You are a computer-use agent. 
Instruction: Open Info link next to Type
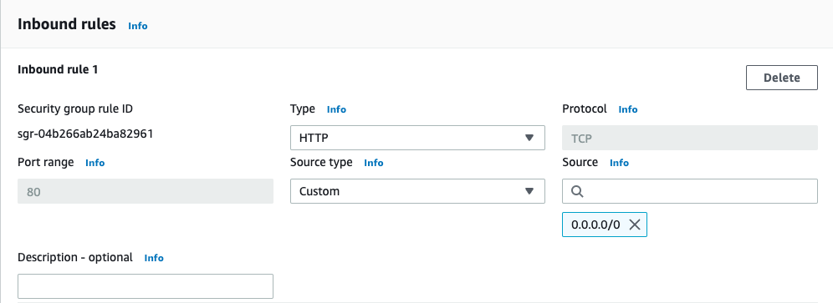pyautogui.click(x=336, y=109)
